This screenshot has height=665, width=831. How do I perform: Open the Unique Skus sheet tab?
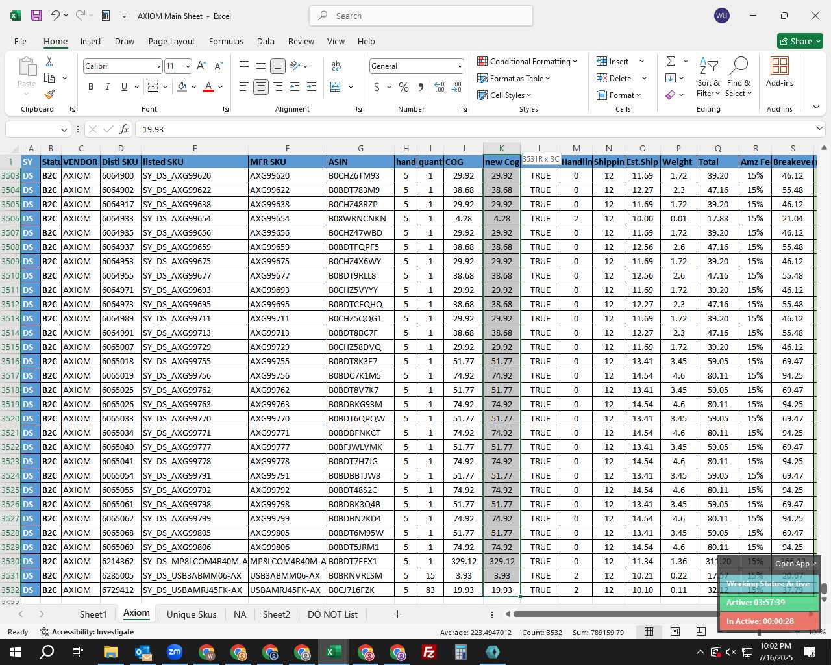coord(192,614)
